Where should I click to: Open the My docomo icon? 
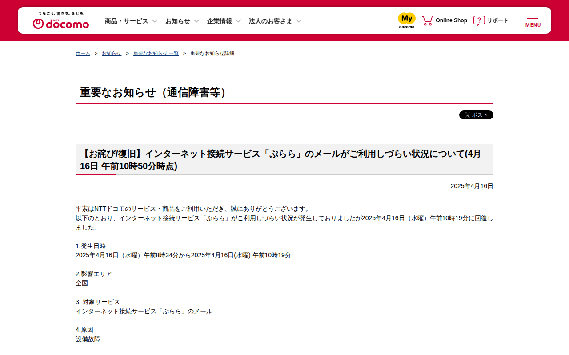pos(406,20)
